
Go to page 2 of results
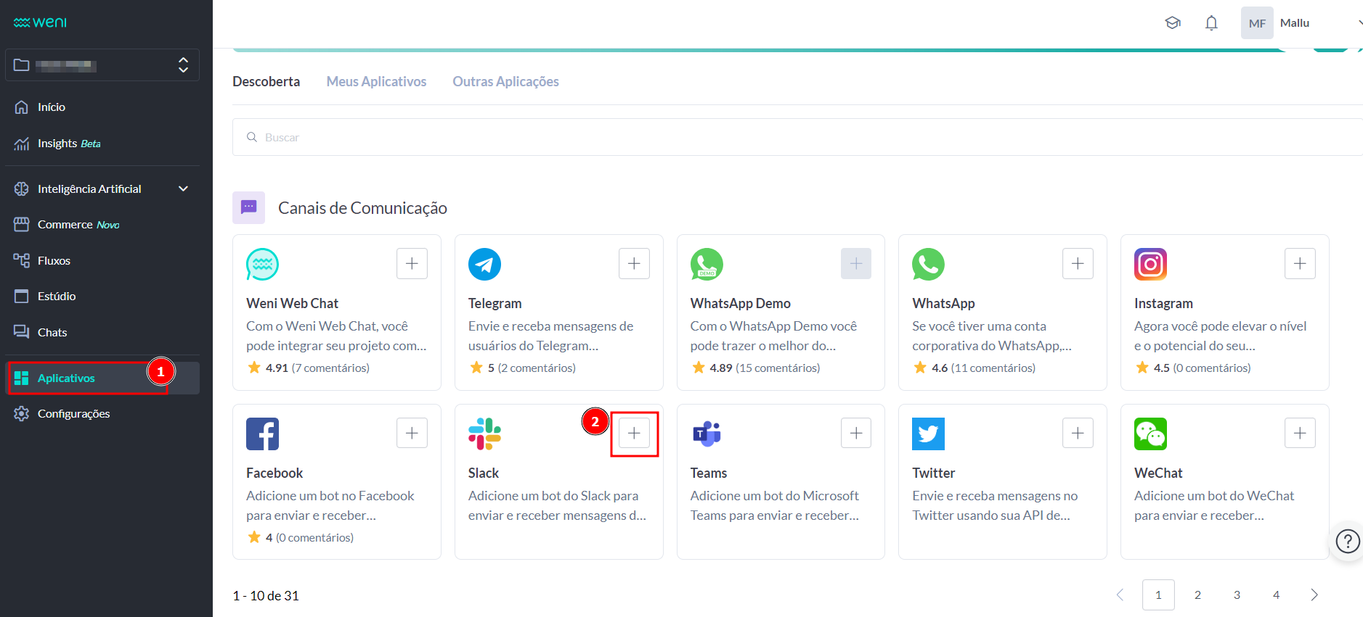click(x=1197, y=595)
